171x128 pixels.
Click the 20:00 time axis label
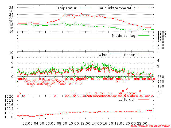[x=131, y=123]
